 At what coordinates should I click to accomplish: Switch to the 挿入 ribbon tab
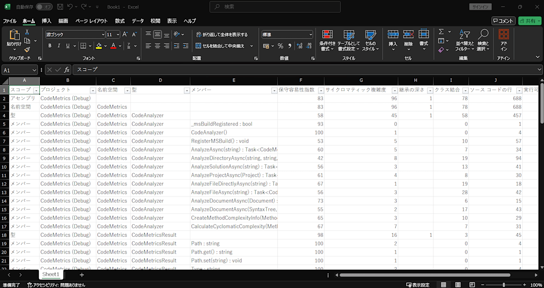tap(47, 21)
